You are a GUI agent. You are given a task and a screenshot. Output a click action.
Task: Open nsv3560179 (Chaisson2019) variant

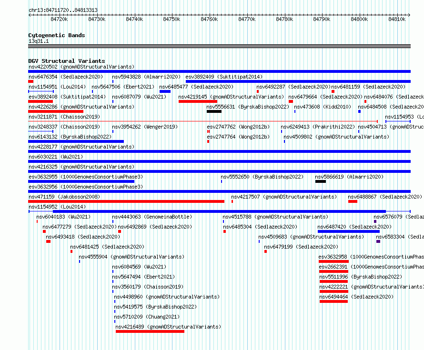(x=148, y=287)
